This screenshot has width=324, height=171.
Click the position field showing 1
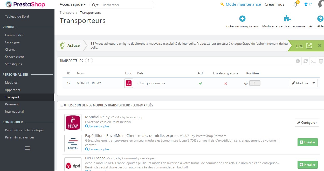click(x=255, y=83)
